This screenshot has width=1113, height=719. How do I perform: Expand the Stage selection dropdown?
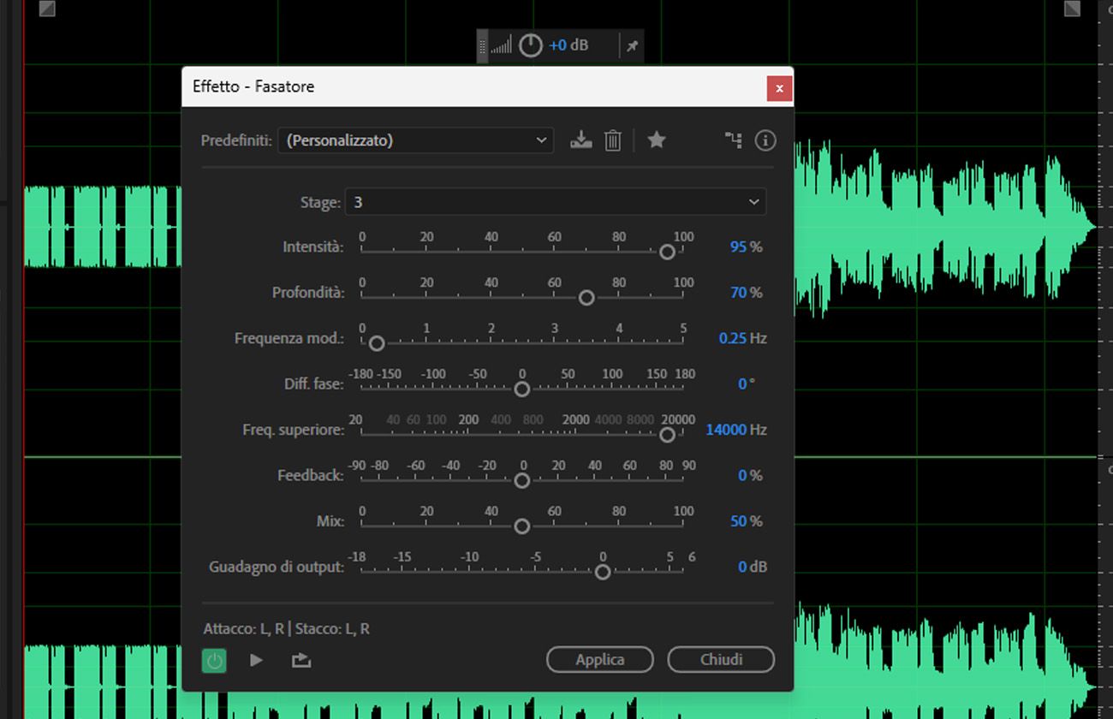556,202
